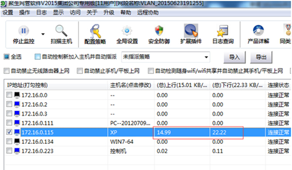Click host name 控制机
The width and height of the screenshot is (292, 170).
[x=118, y=151]
